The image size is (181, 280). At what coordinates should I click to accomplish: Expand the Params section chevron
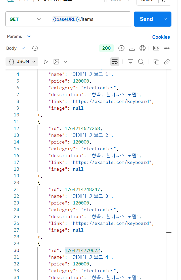coord(29,36)
